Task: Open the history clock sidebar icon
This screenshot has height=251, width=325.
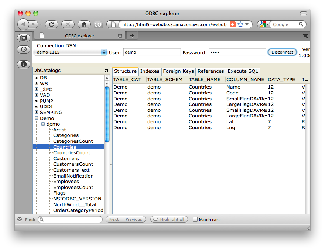Action: pyautogui.click(x=24, y=49)
